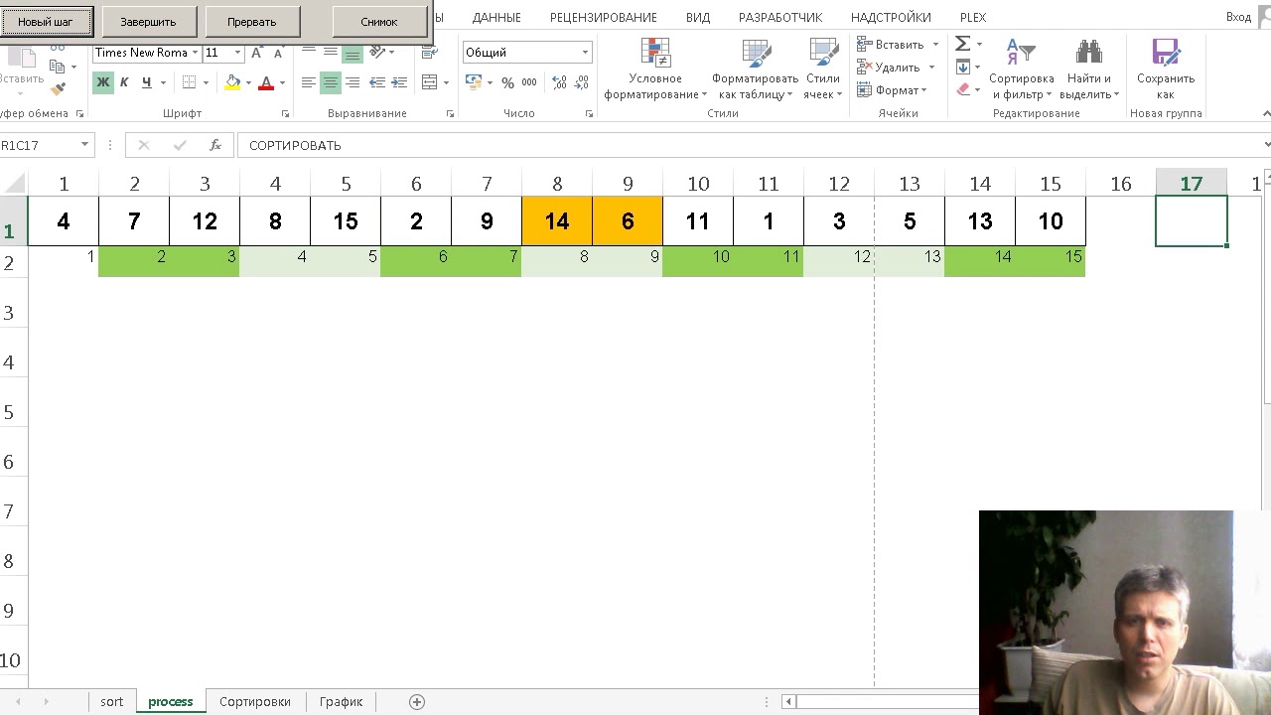Decrease font size icon
Image resolution: width=1271 pixels, height=715 pixels.
point(278,53)
